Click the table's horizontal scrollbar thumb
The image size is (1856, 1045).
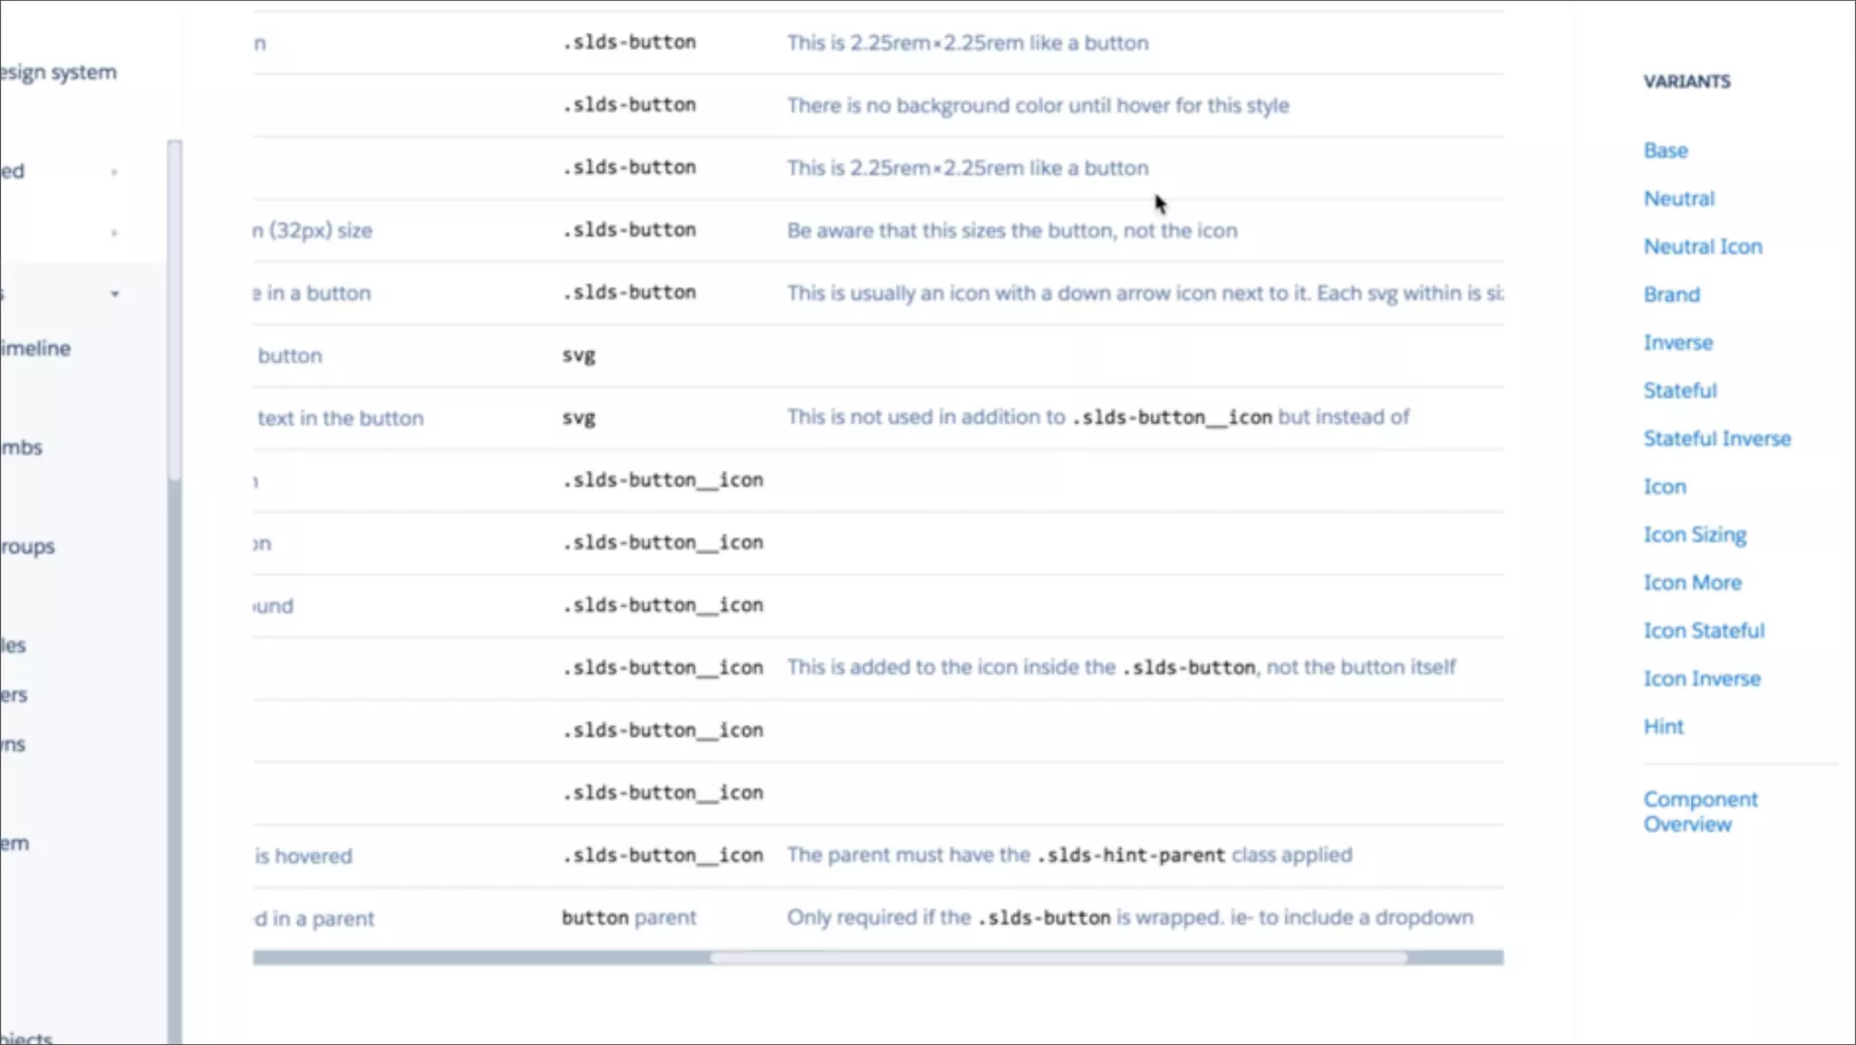click(1058, 958)
